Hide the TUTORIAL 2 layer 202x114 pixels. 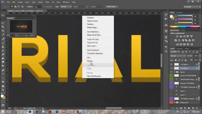(171, 68)
